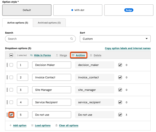The image size is (156, 132).
Task: Toggle the select-all checkbox in header
Action: coord(11,55)
